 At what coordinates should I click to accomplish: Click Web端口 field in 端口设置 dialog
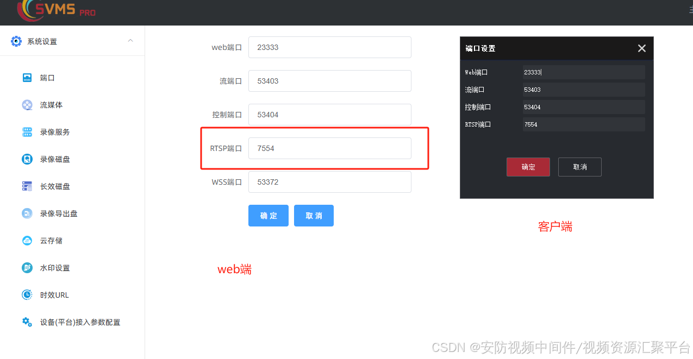click(x=584, y=72)
